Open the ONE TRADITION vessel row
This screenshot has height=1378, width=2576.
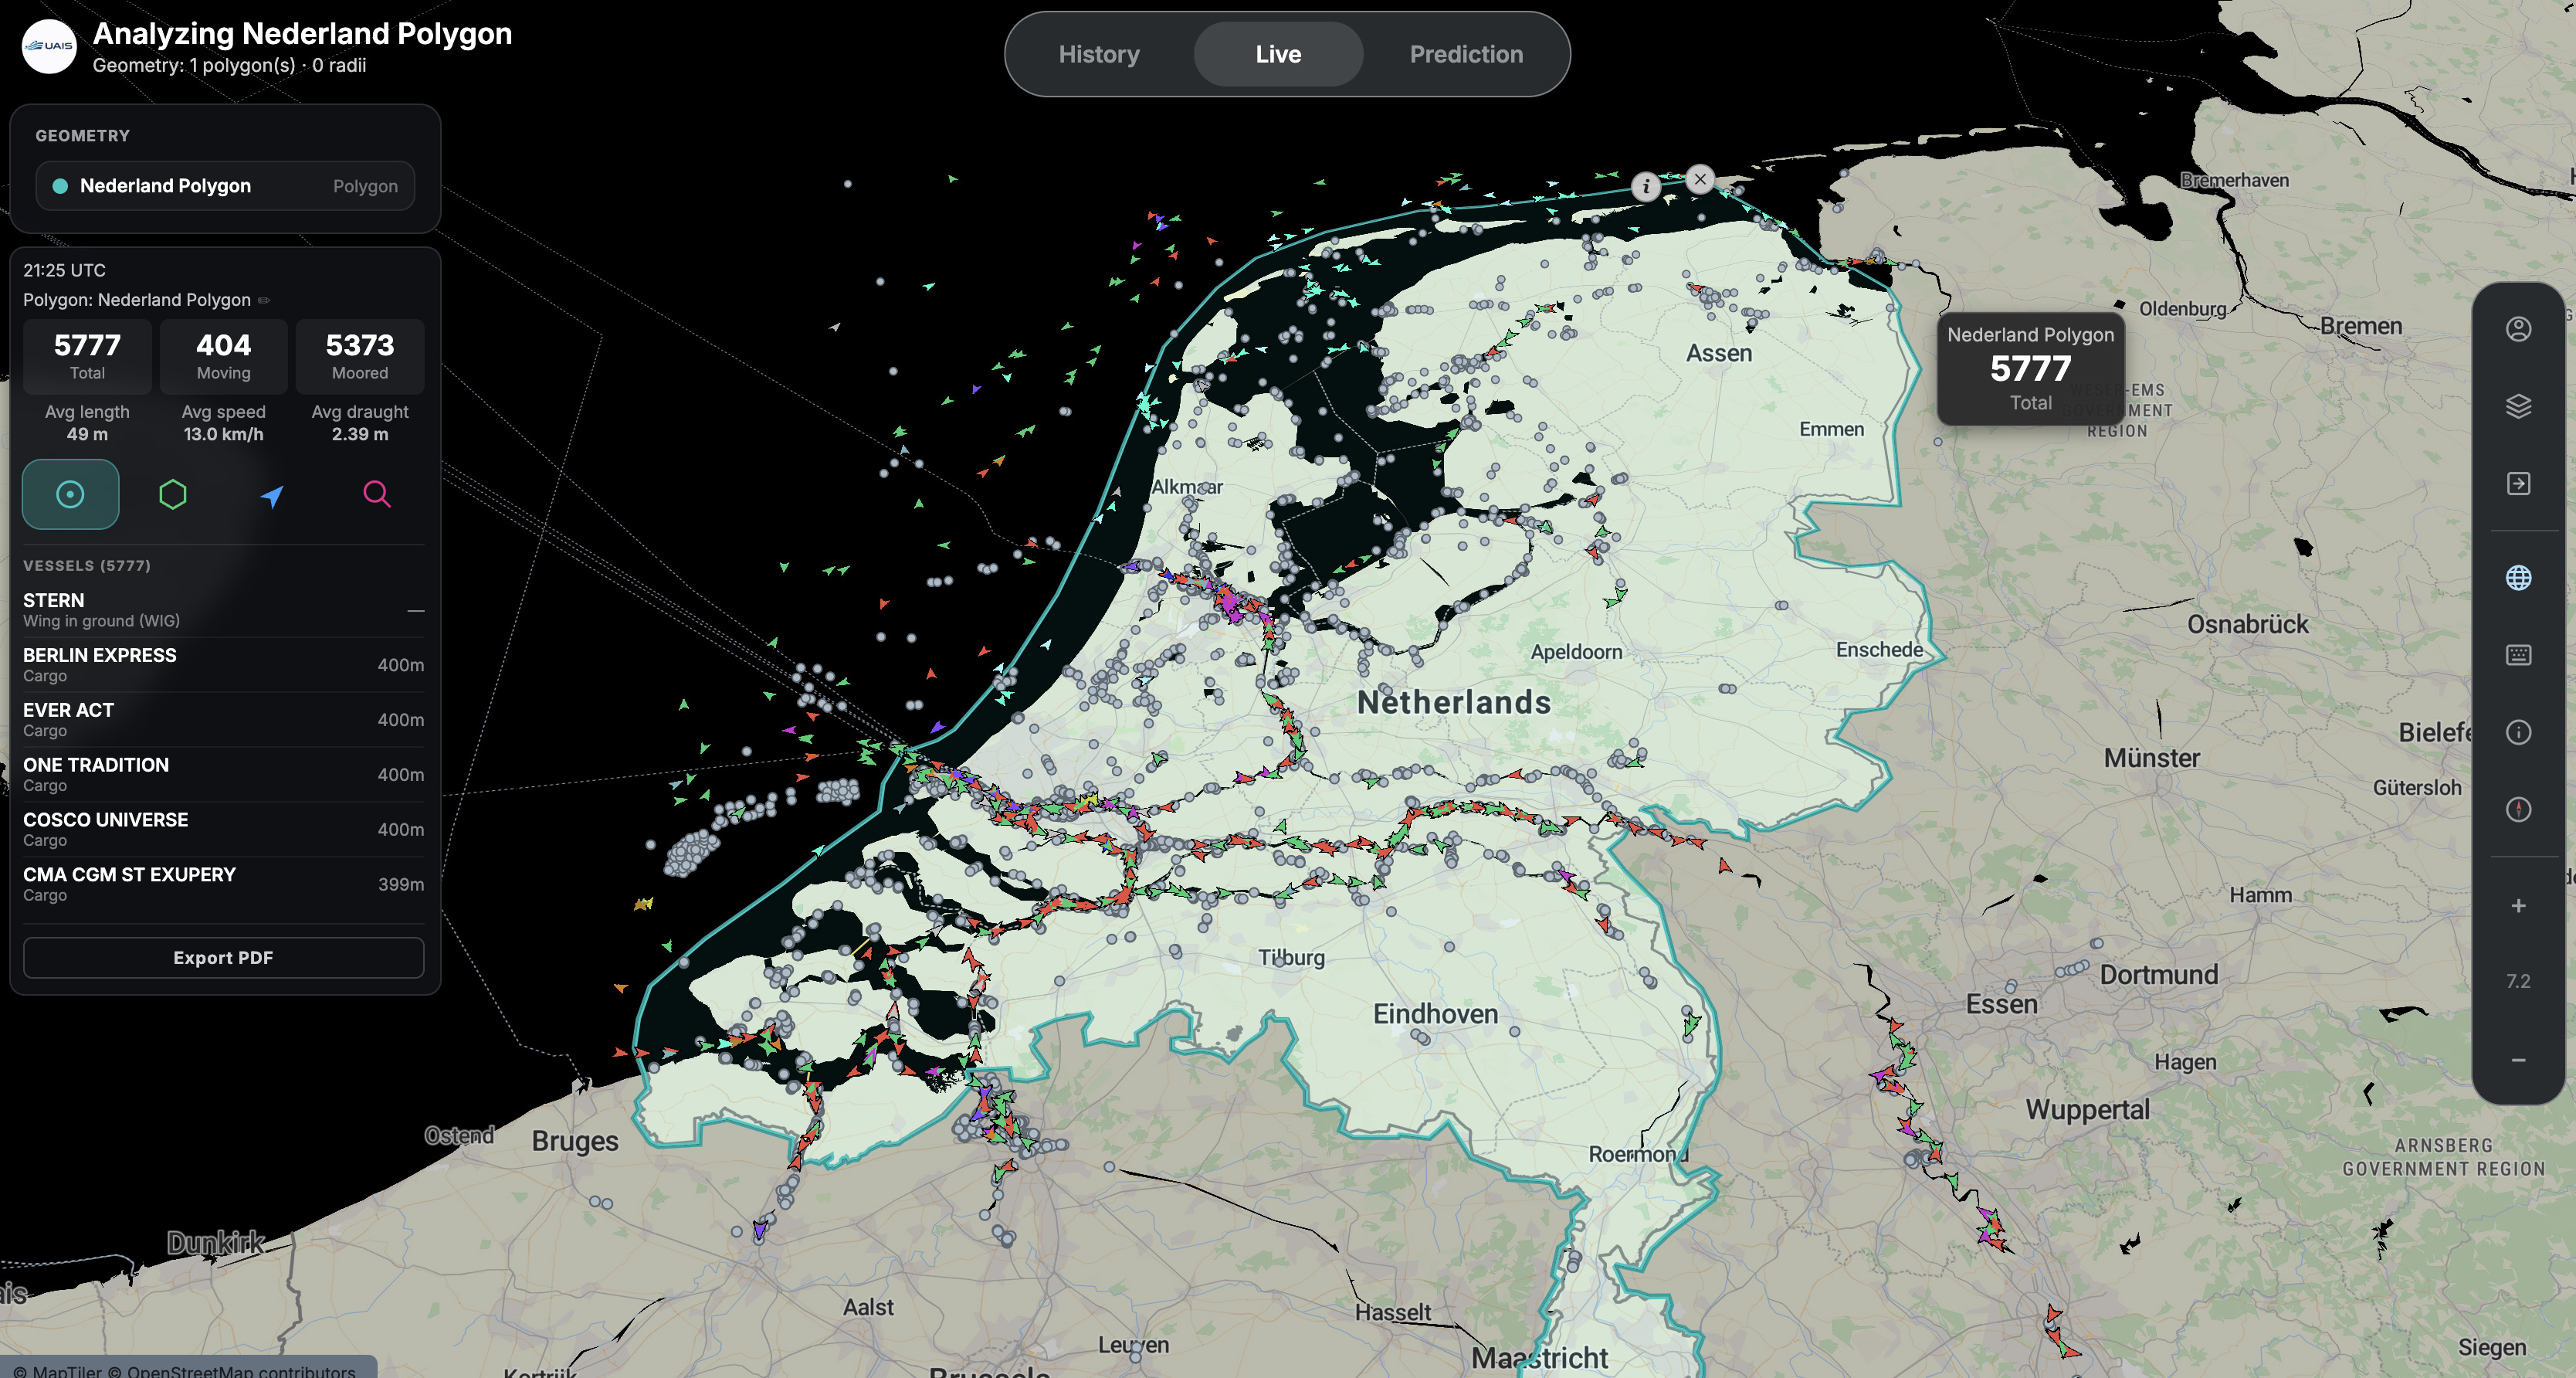(x=223, y=775)
